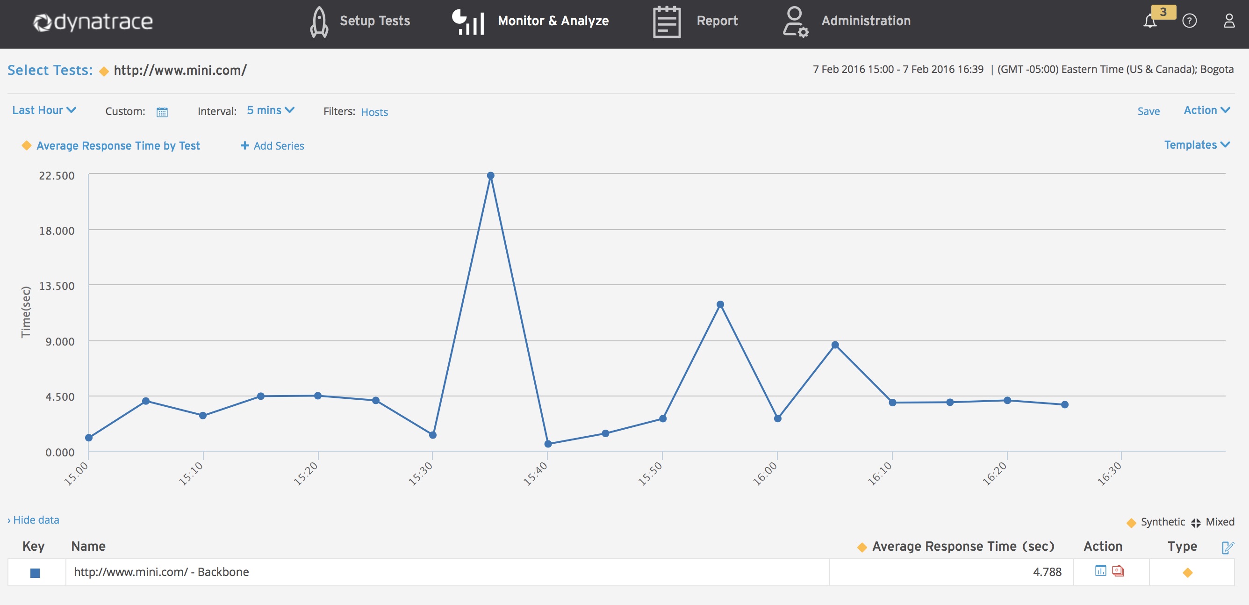Expand the Interval 5 mins dropdown
The width and height of the screenshot is (1249, 605).
(270, 110)
